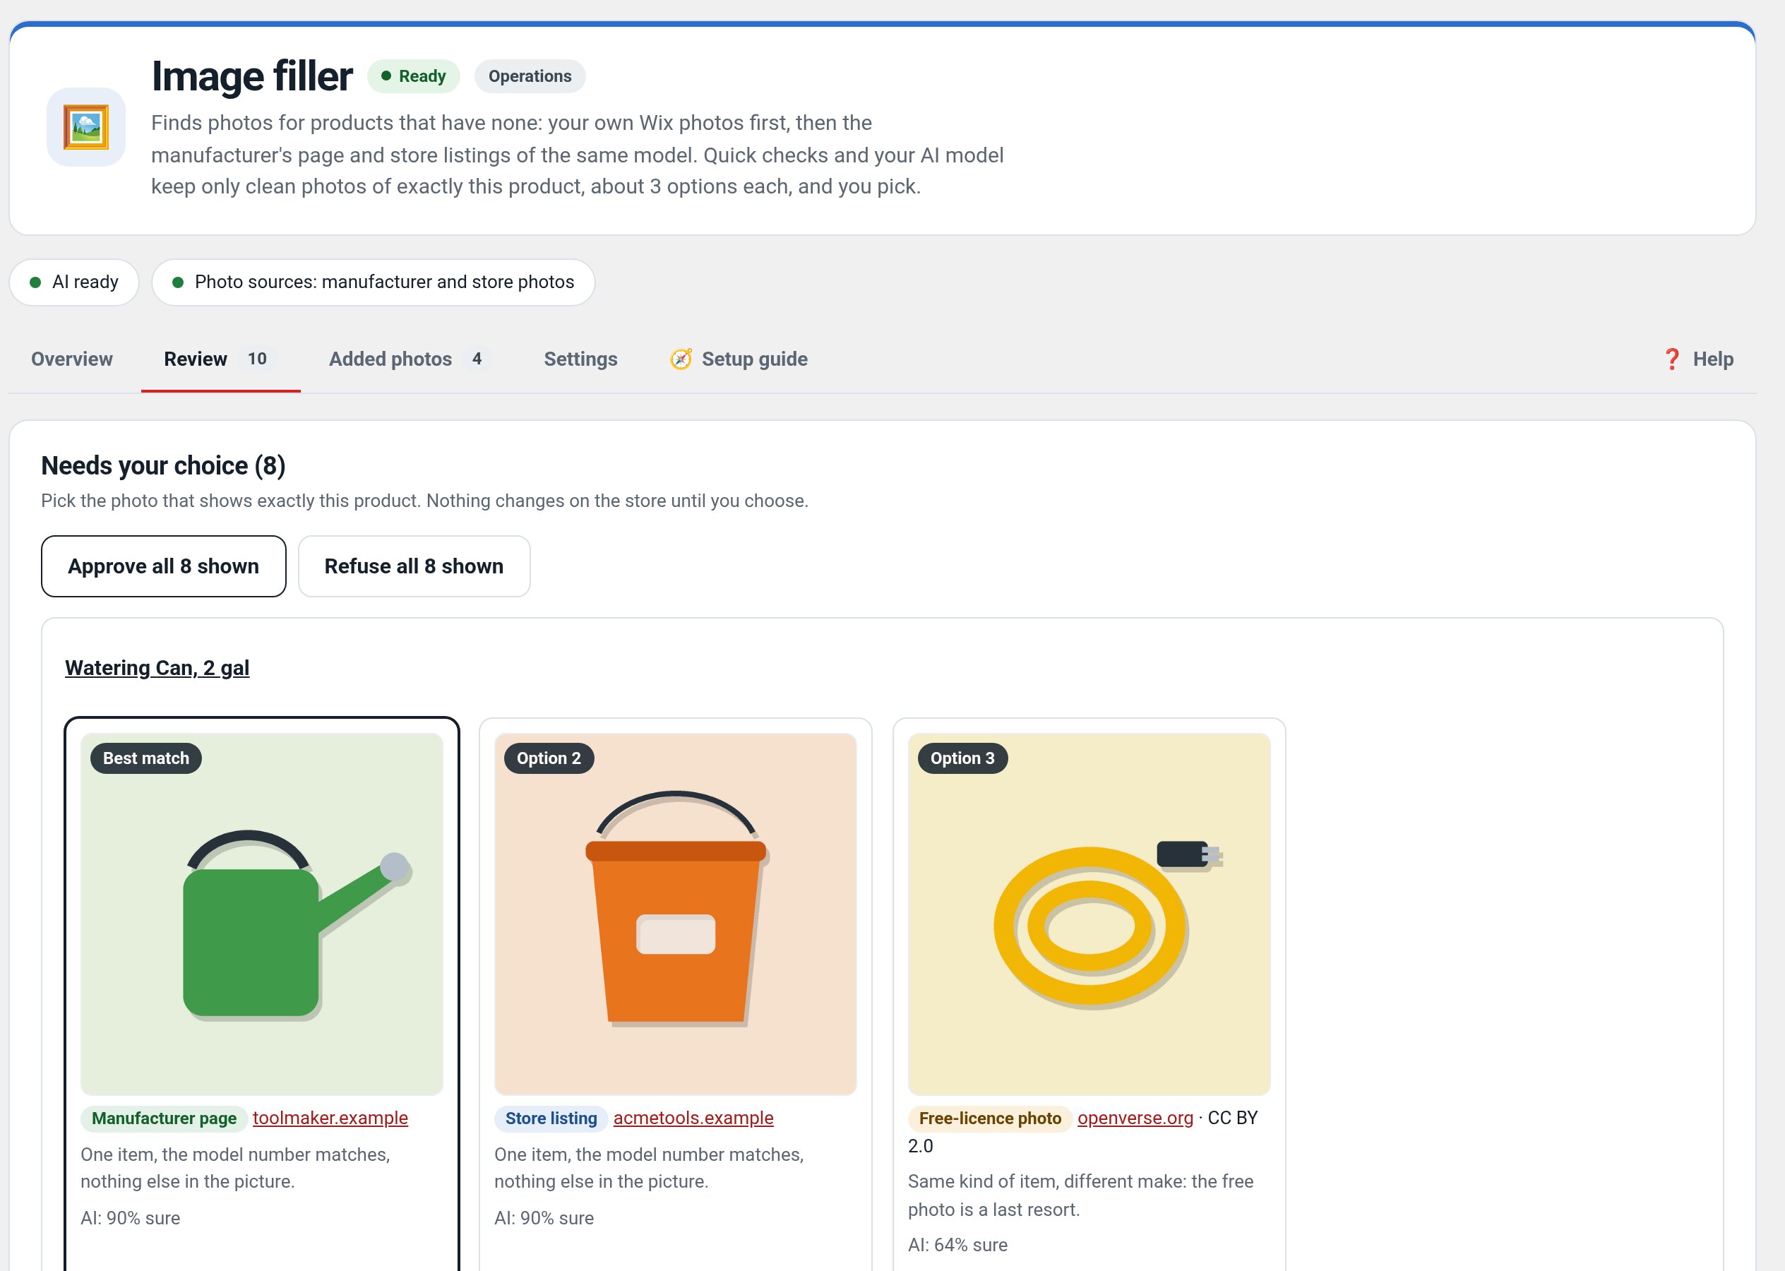Click the AI ready status pill
1785x1271 pixels.
74,282
